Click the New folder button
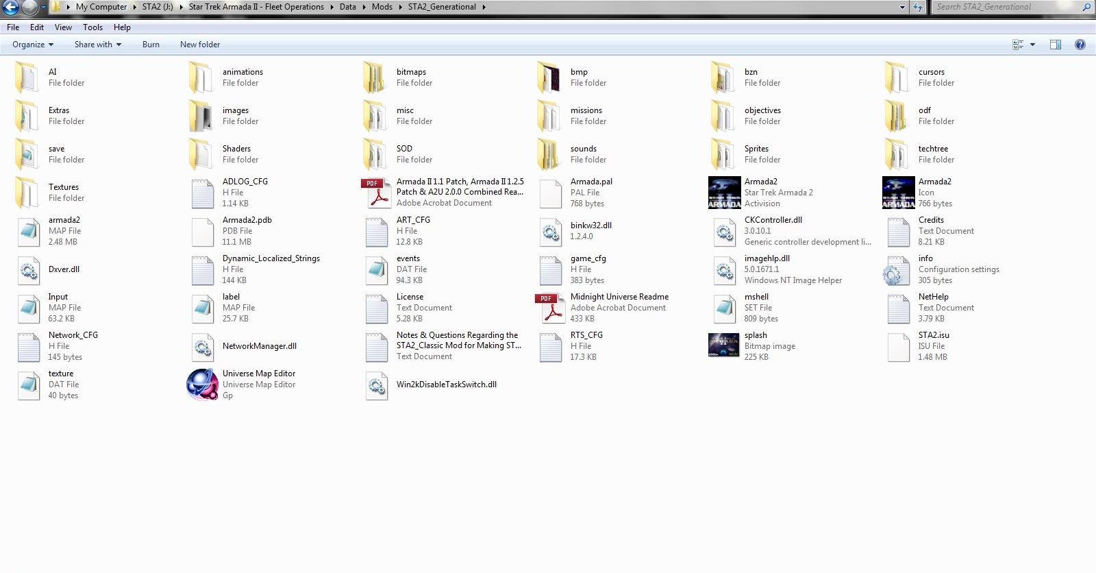The height and width of the screenshot is (573, 1096). pyautogui.click(x=200, y=45)
